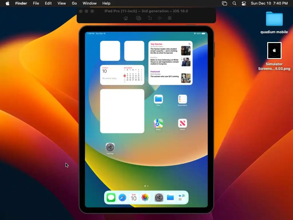The height and width of the screenshot is (220, 293).
Task: Launch Reminders on the iPad home screen
Action: (x=183, y=99)
